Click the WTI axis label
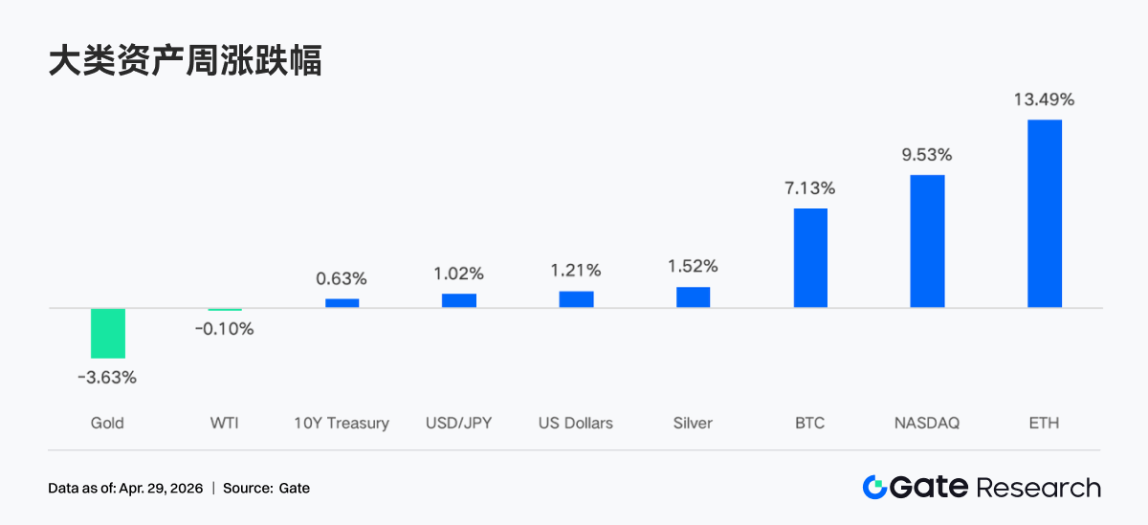The image size is (1148, 525). pos(224,423)
